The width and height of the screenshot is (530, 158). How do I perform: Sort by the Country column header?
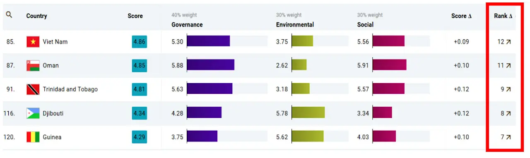coord(36,16)
